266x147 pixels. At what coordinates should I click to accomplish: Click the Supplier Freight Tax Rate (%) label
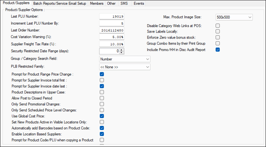(33, 44)
